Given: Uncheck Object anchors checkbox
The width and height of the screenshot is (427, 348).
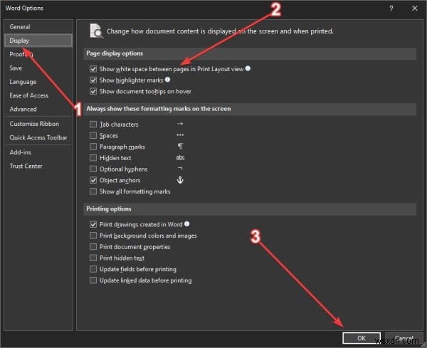Looking at the screenshot, I should 93,180.
